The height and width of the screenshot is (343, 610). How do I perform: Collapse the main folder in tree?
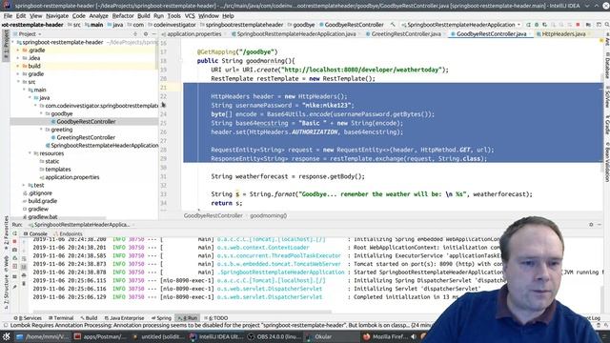(x=24, y=90)
